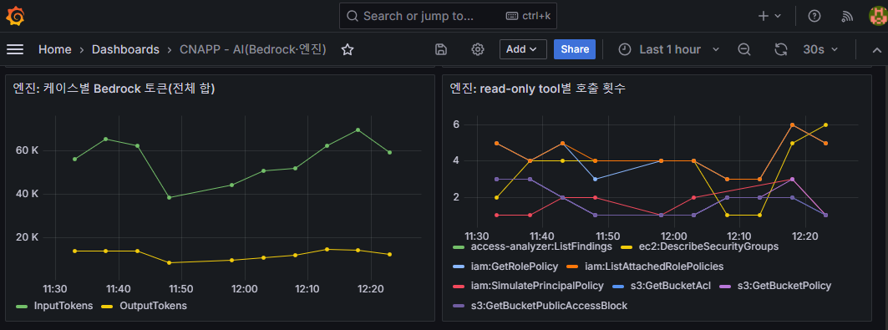888x330 pixels.
Task: Toggle access-analyzer:ListFindings legend series
Action: (541, 246)
